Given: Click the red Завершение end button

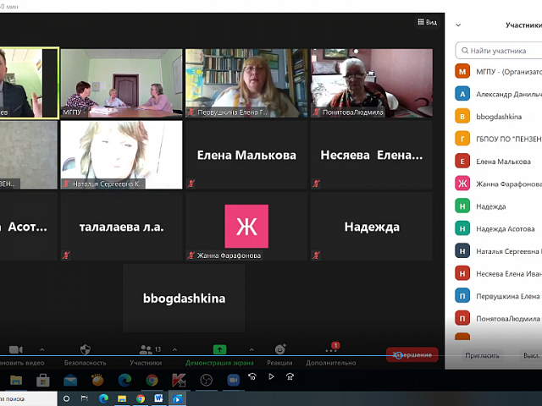Looking at the screenshot, I should [x=412, y=355].
